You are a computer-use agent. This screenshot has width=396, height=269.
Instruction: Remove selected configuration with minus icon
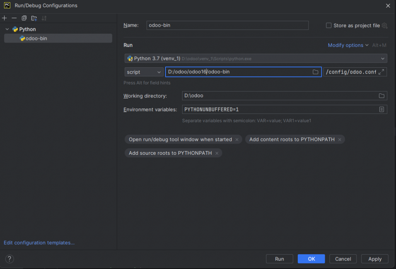coord(14,18)
